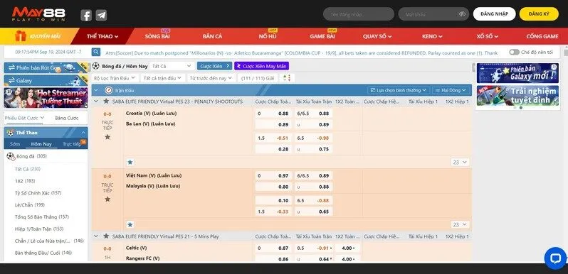The width and height of the screenshot is (568, 274).
Task: Click the ĐĂNG KÝ button
Action: click(539, 14)
